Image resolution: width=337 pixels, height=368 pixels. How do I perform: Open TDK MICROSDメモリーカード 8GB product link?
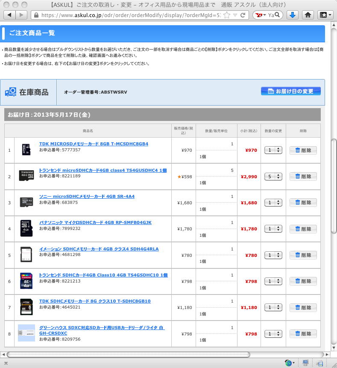(94, 144)
